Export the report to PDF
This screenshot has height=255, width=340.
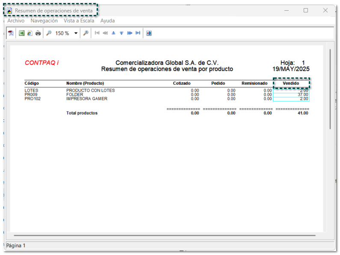tap(11, 33)
